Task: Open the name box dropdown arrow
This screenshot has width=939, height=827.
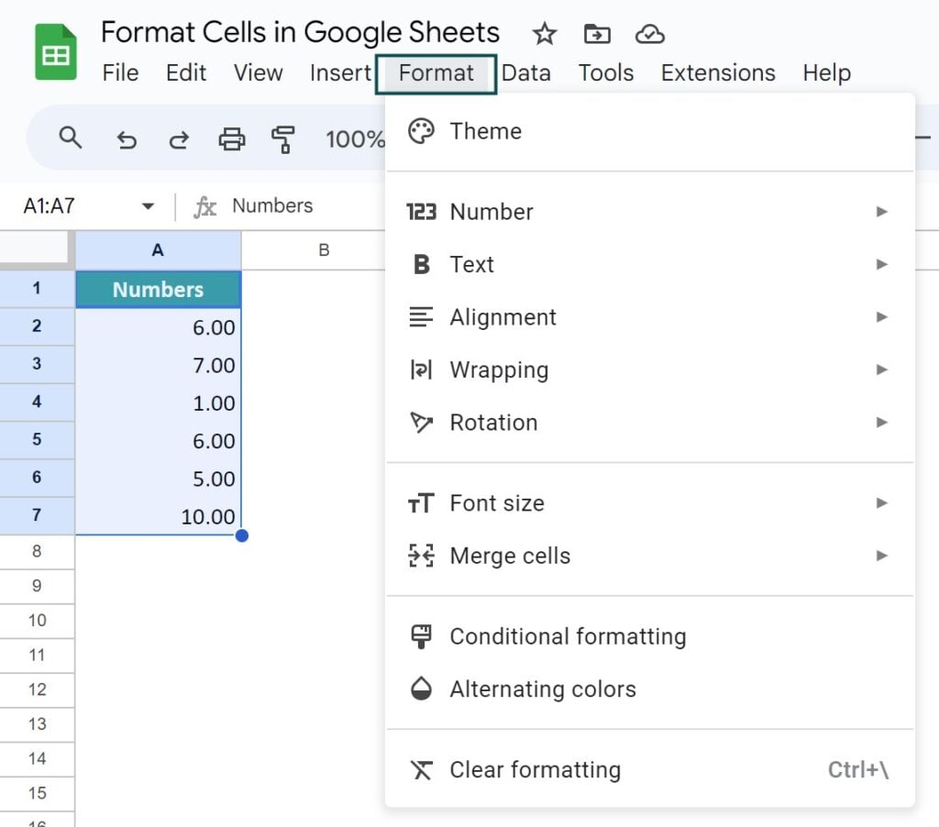Action: pyautogui.click(x=148, y=206)
